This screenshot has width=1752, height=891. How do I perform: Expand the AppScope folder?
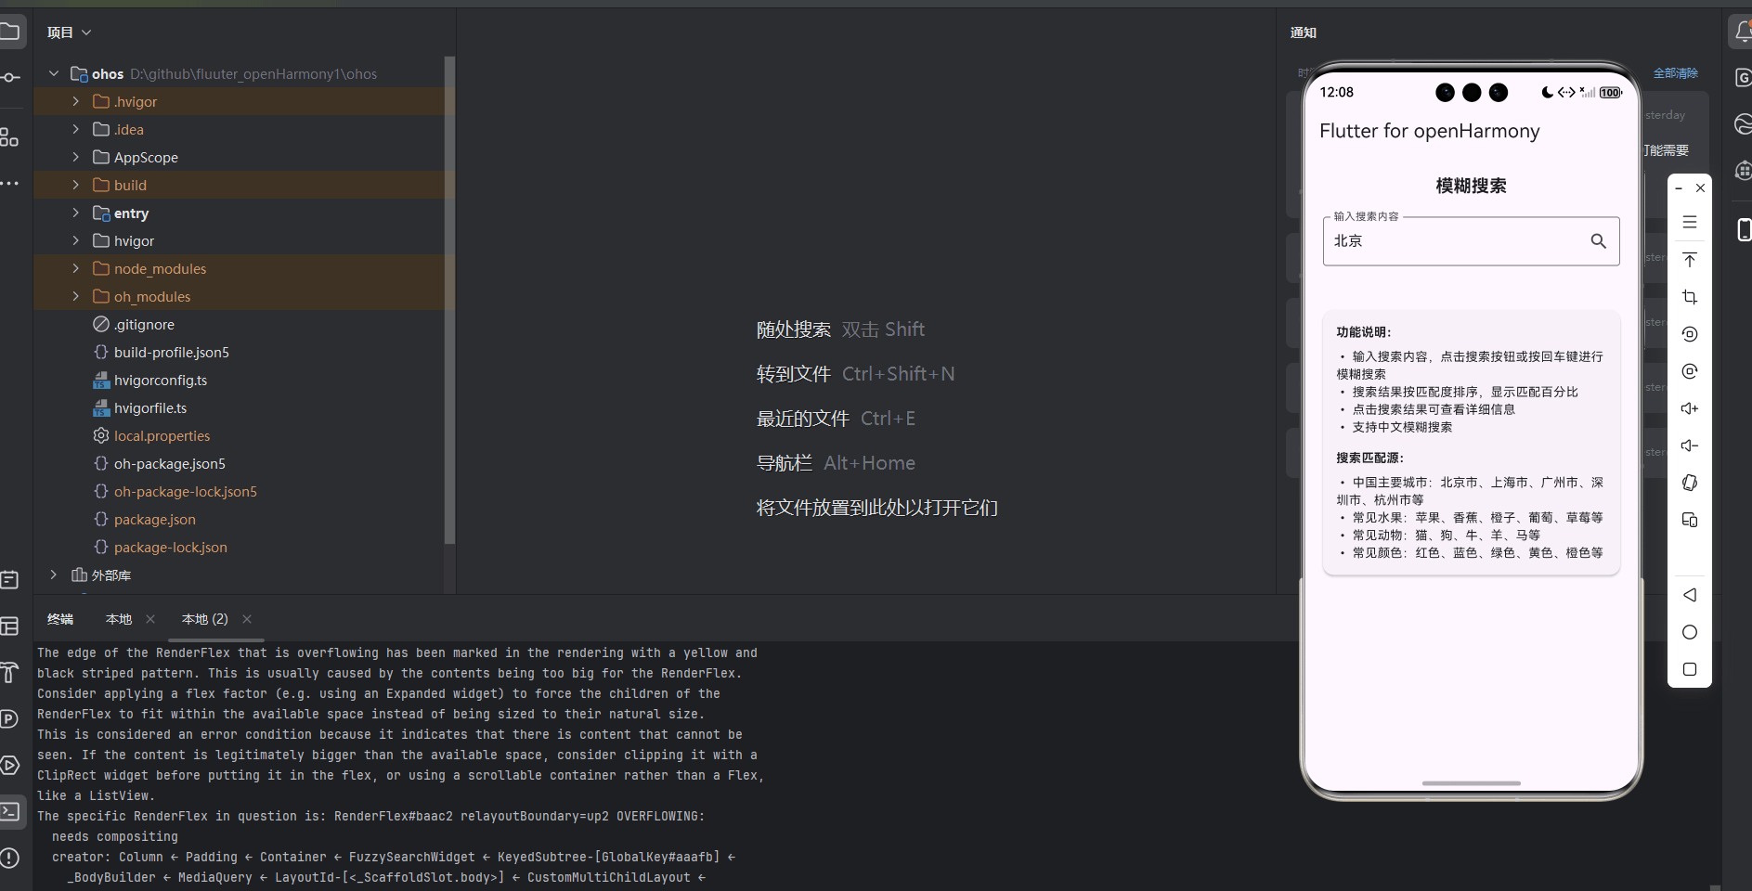pyautogui.click(x=76, y=157)
